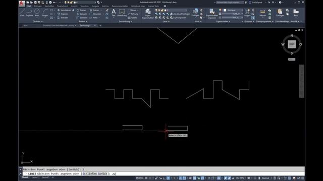Select the Polylinie tool

[x=29, y=13]
